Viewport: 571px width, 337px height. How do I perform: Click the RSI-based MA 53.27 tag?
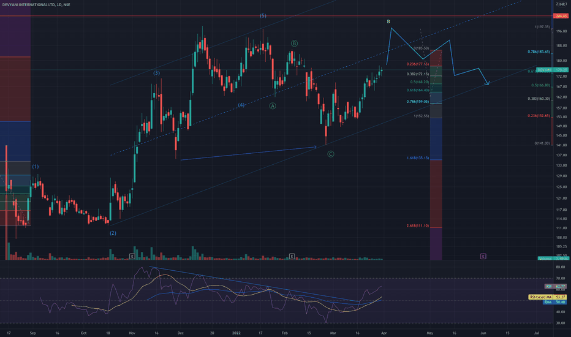pos(548,297)
